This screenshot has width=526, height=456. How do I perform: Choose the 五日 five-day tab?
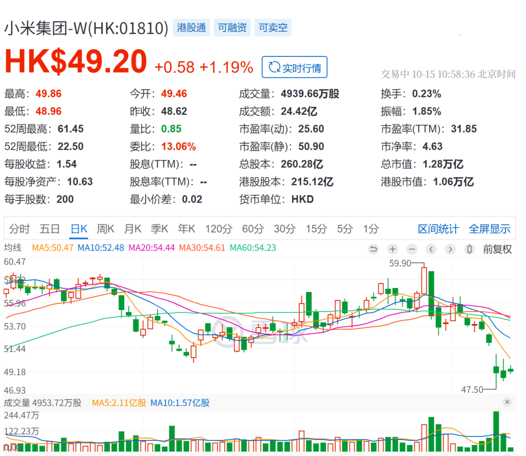(x=50, y=229)
